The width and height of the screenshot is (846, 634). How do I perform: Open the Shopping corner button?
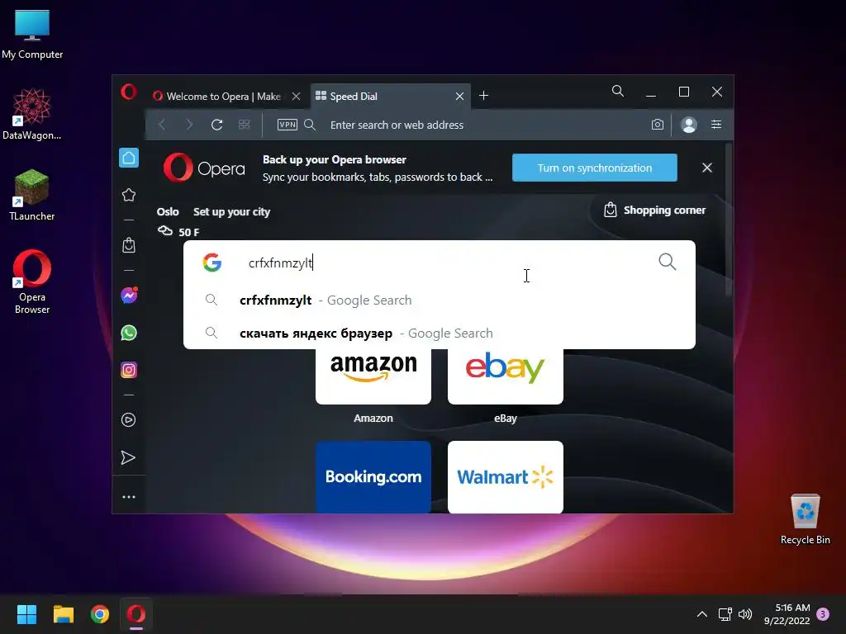point(654,211)
